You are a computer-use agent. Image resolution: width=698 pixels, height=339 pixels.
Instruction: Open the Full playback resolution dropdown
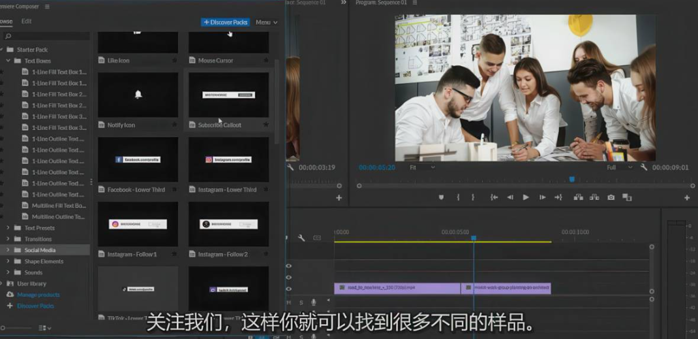619,167
